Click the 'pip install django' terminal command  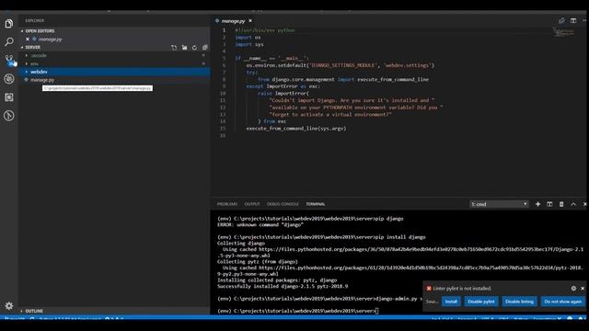[401, 237]
